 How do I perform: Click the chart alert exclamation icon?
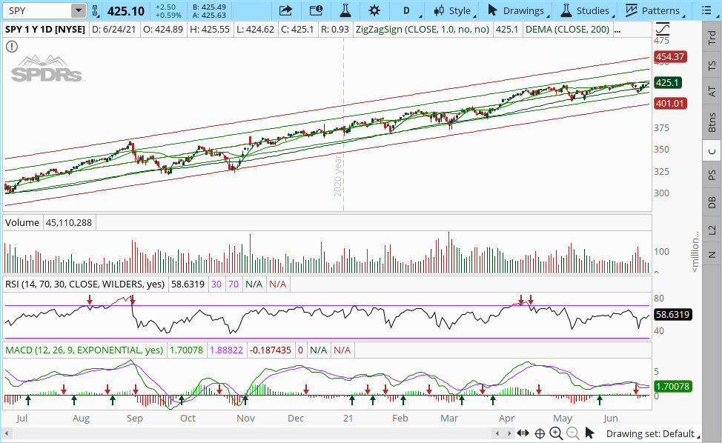(12, 46)
